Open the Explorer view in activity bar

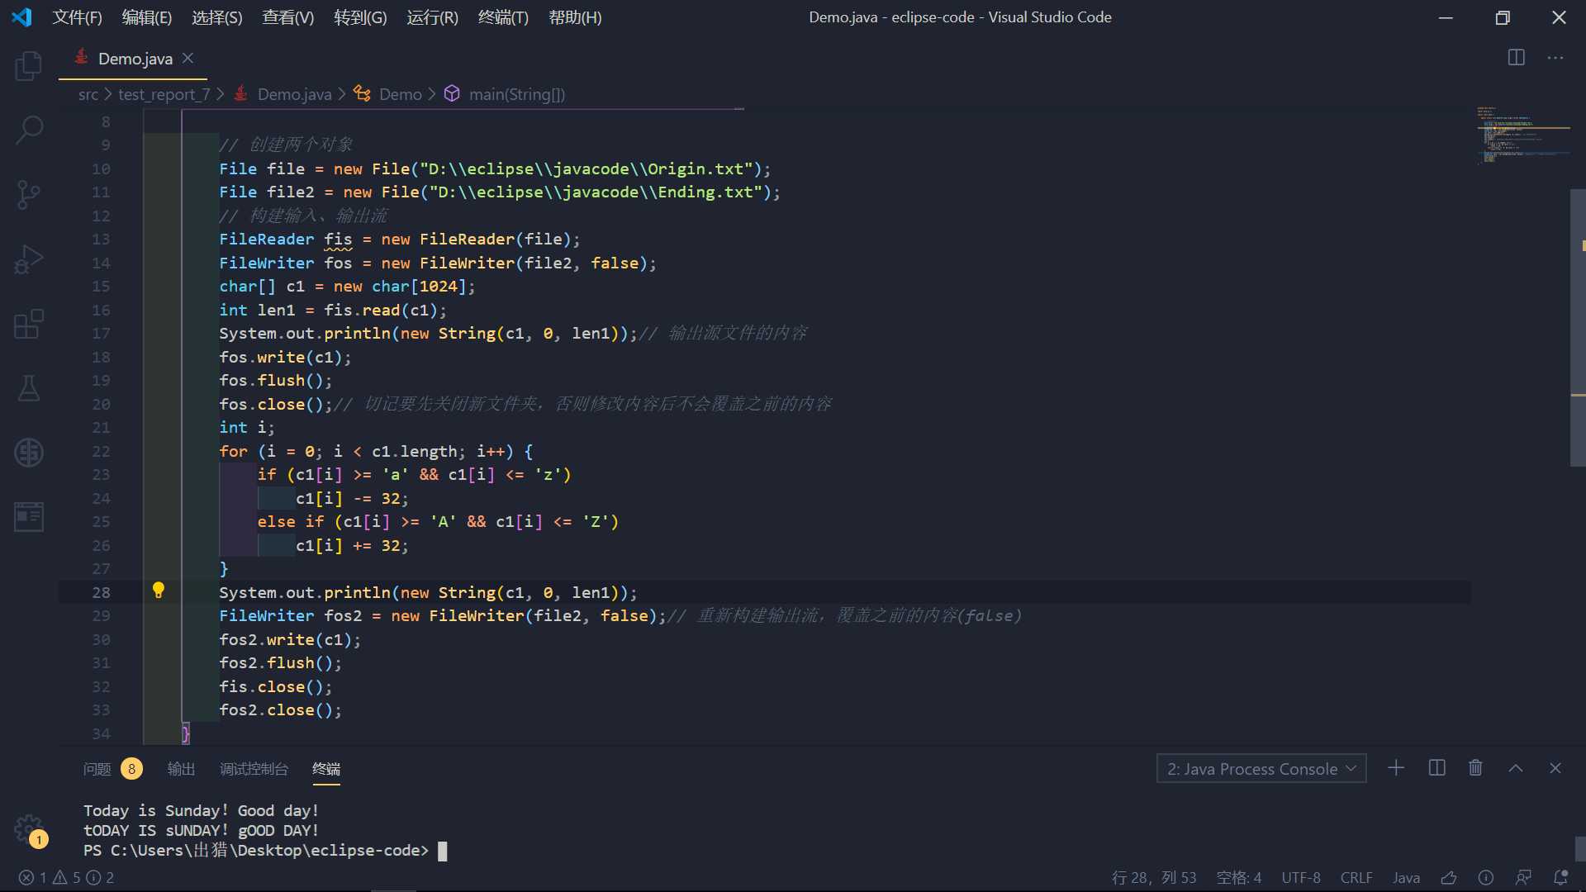(x=29, y=65)
